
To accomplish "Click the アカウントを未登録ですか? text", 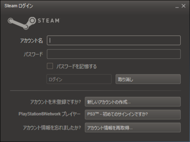I will [55, 102].
